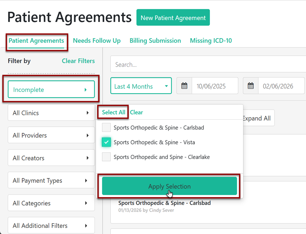Screen dimensions: 306x234
Task: Go to the Missing ICD-10 tab
Action: (211, 41)
